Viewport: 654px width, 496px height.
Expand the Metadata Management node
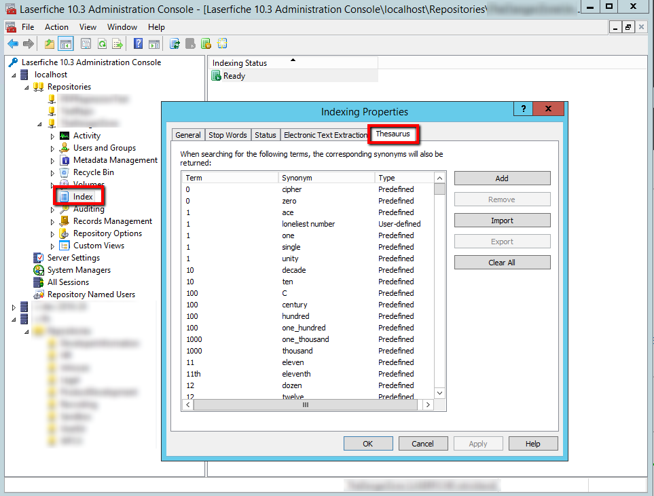pyautogui.click(x=52, y=161)
